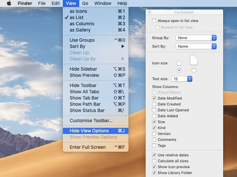
Task: Enable Calculate all sizes
Action: [154, 161]
